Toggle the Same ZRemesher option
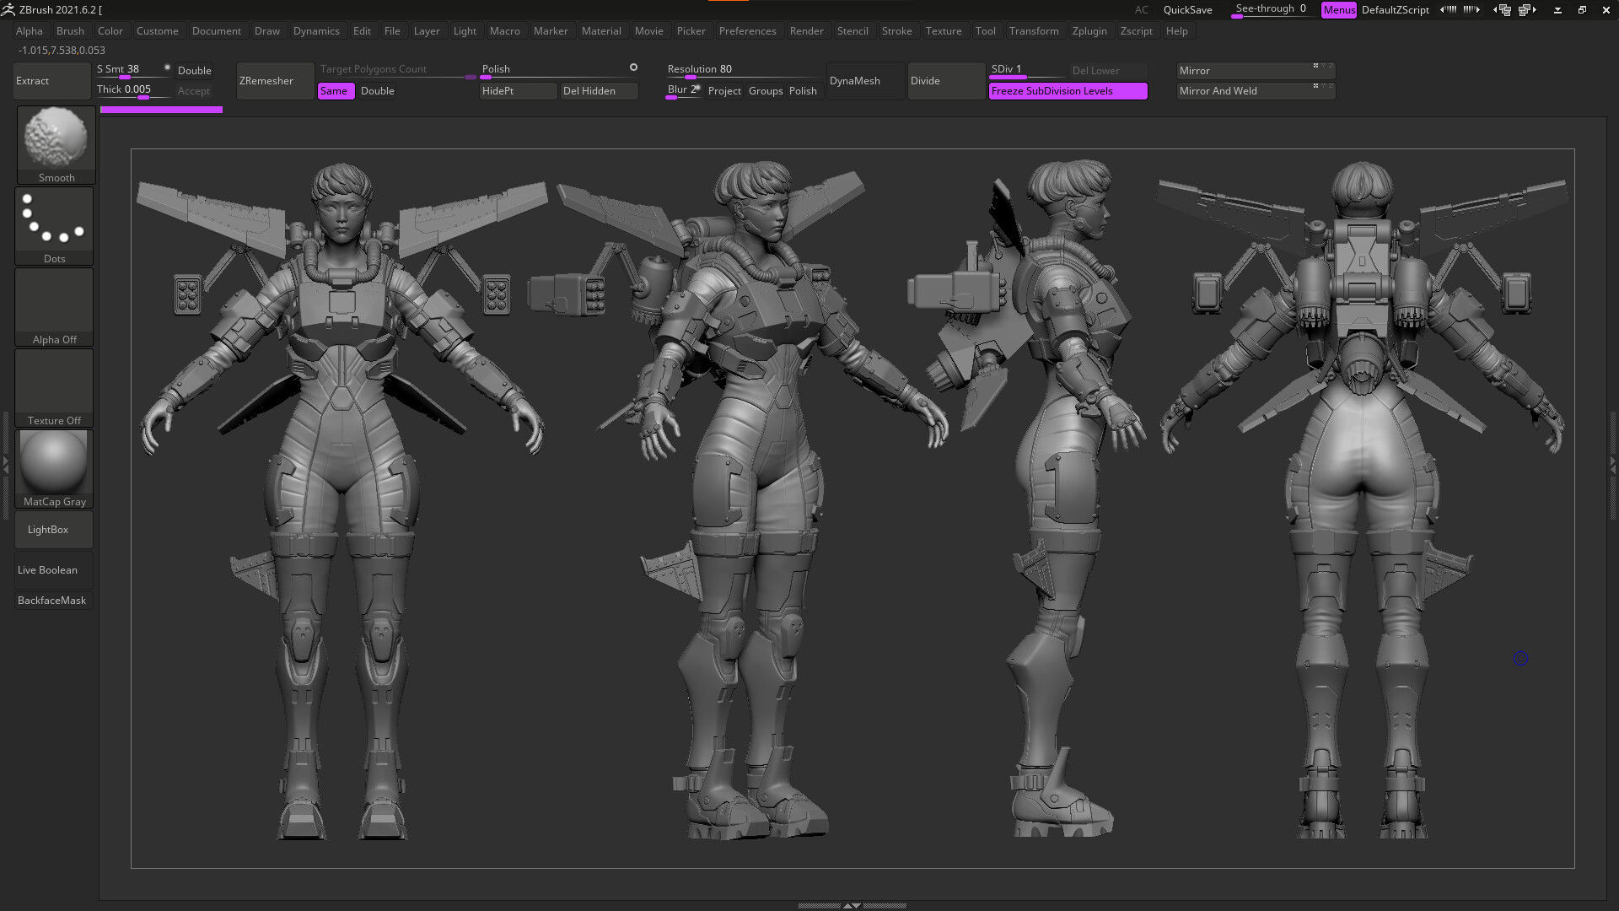This screenshot has width=1619, height=911. [x=336, y=91]
